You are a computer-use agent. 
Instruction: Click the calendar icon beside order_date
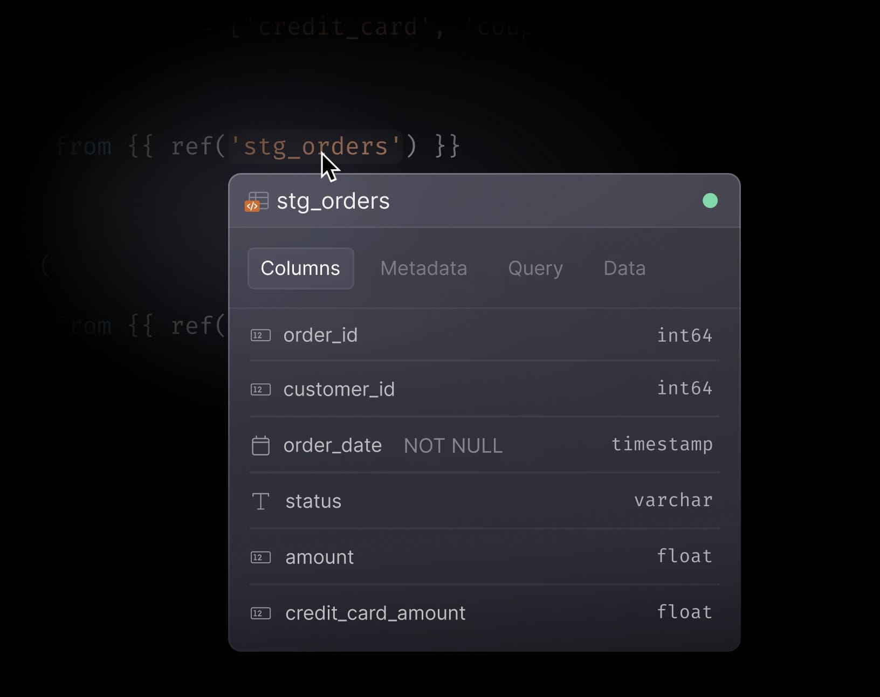tap(260, 446)
